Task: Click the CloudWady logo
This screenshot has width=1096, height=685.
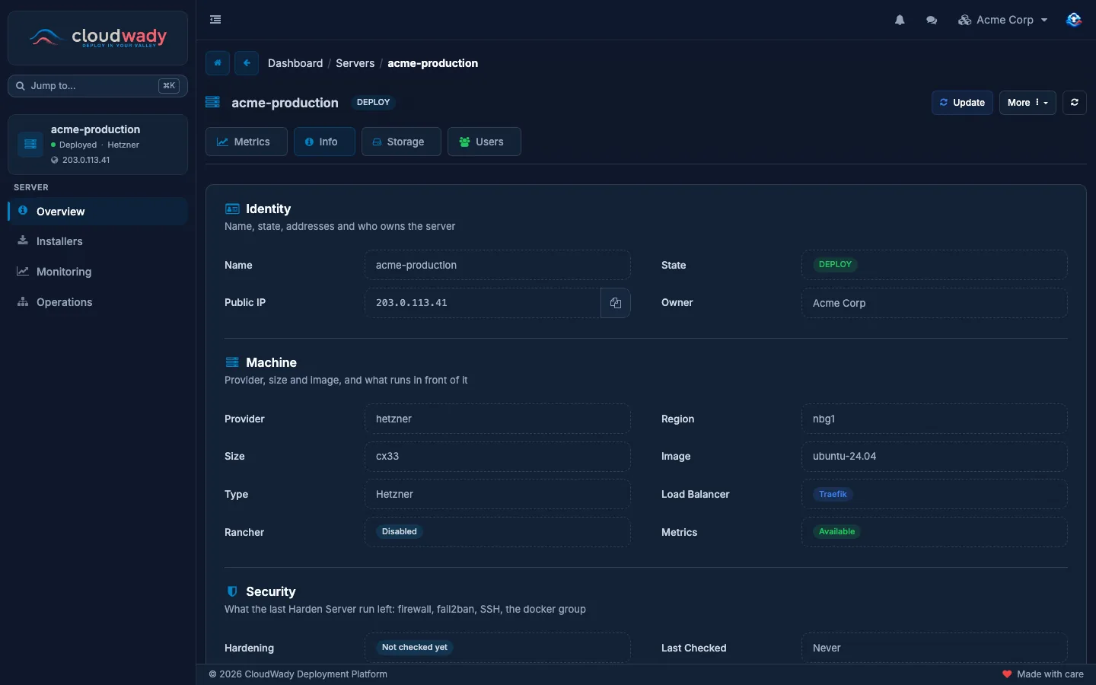Action: point(97,37)
